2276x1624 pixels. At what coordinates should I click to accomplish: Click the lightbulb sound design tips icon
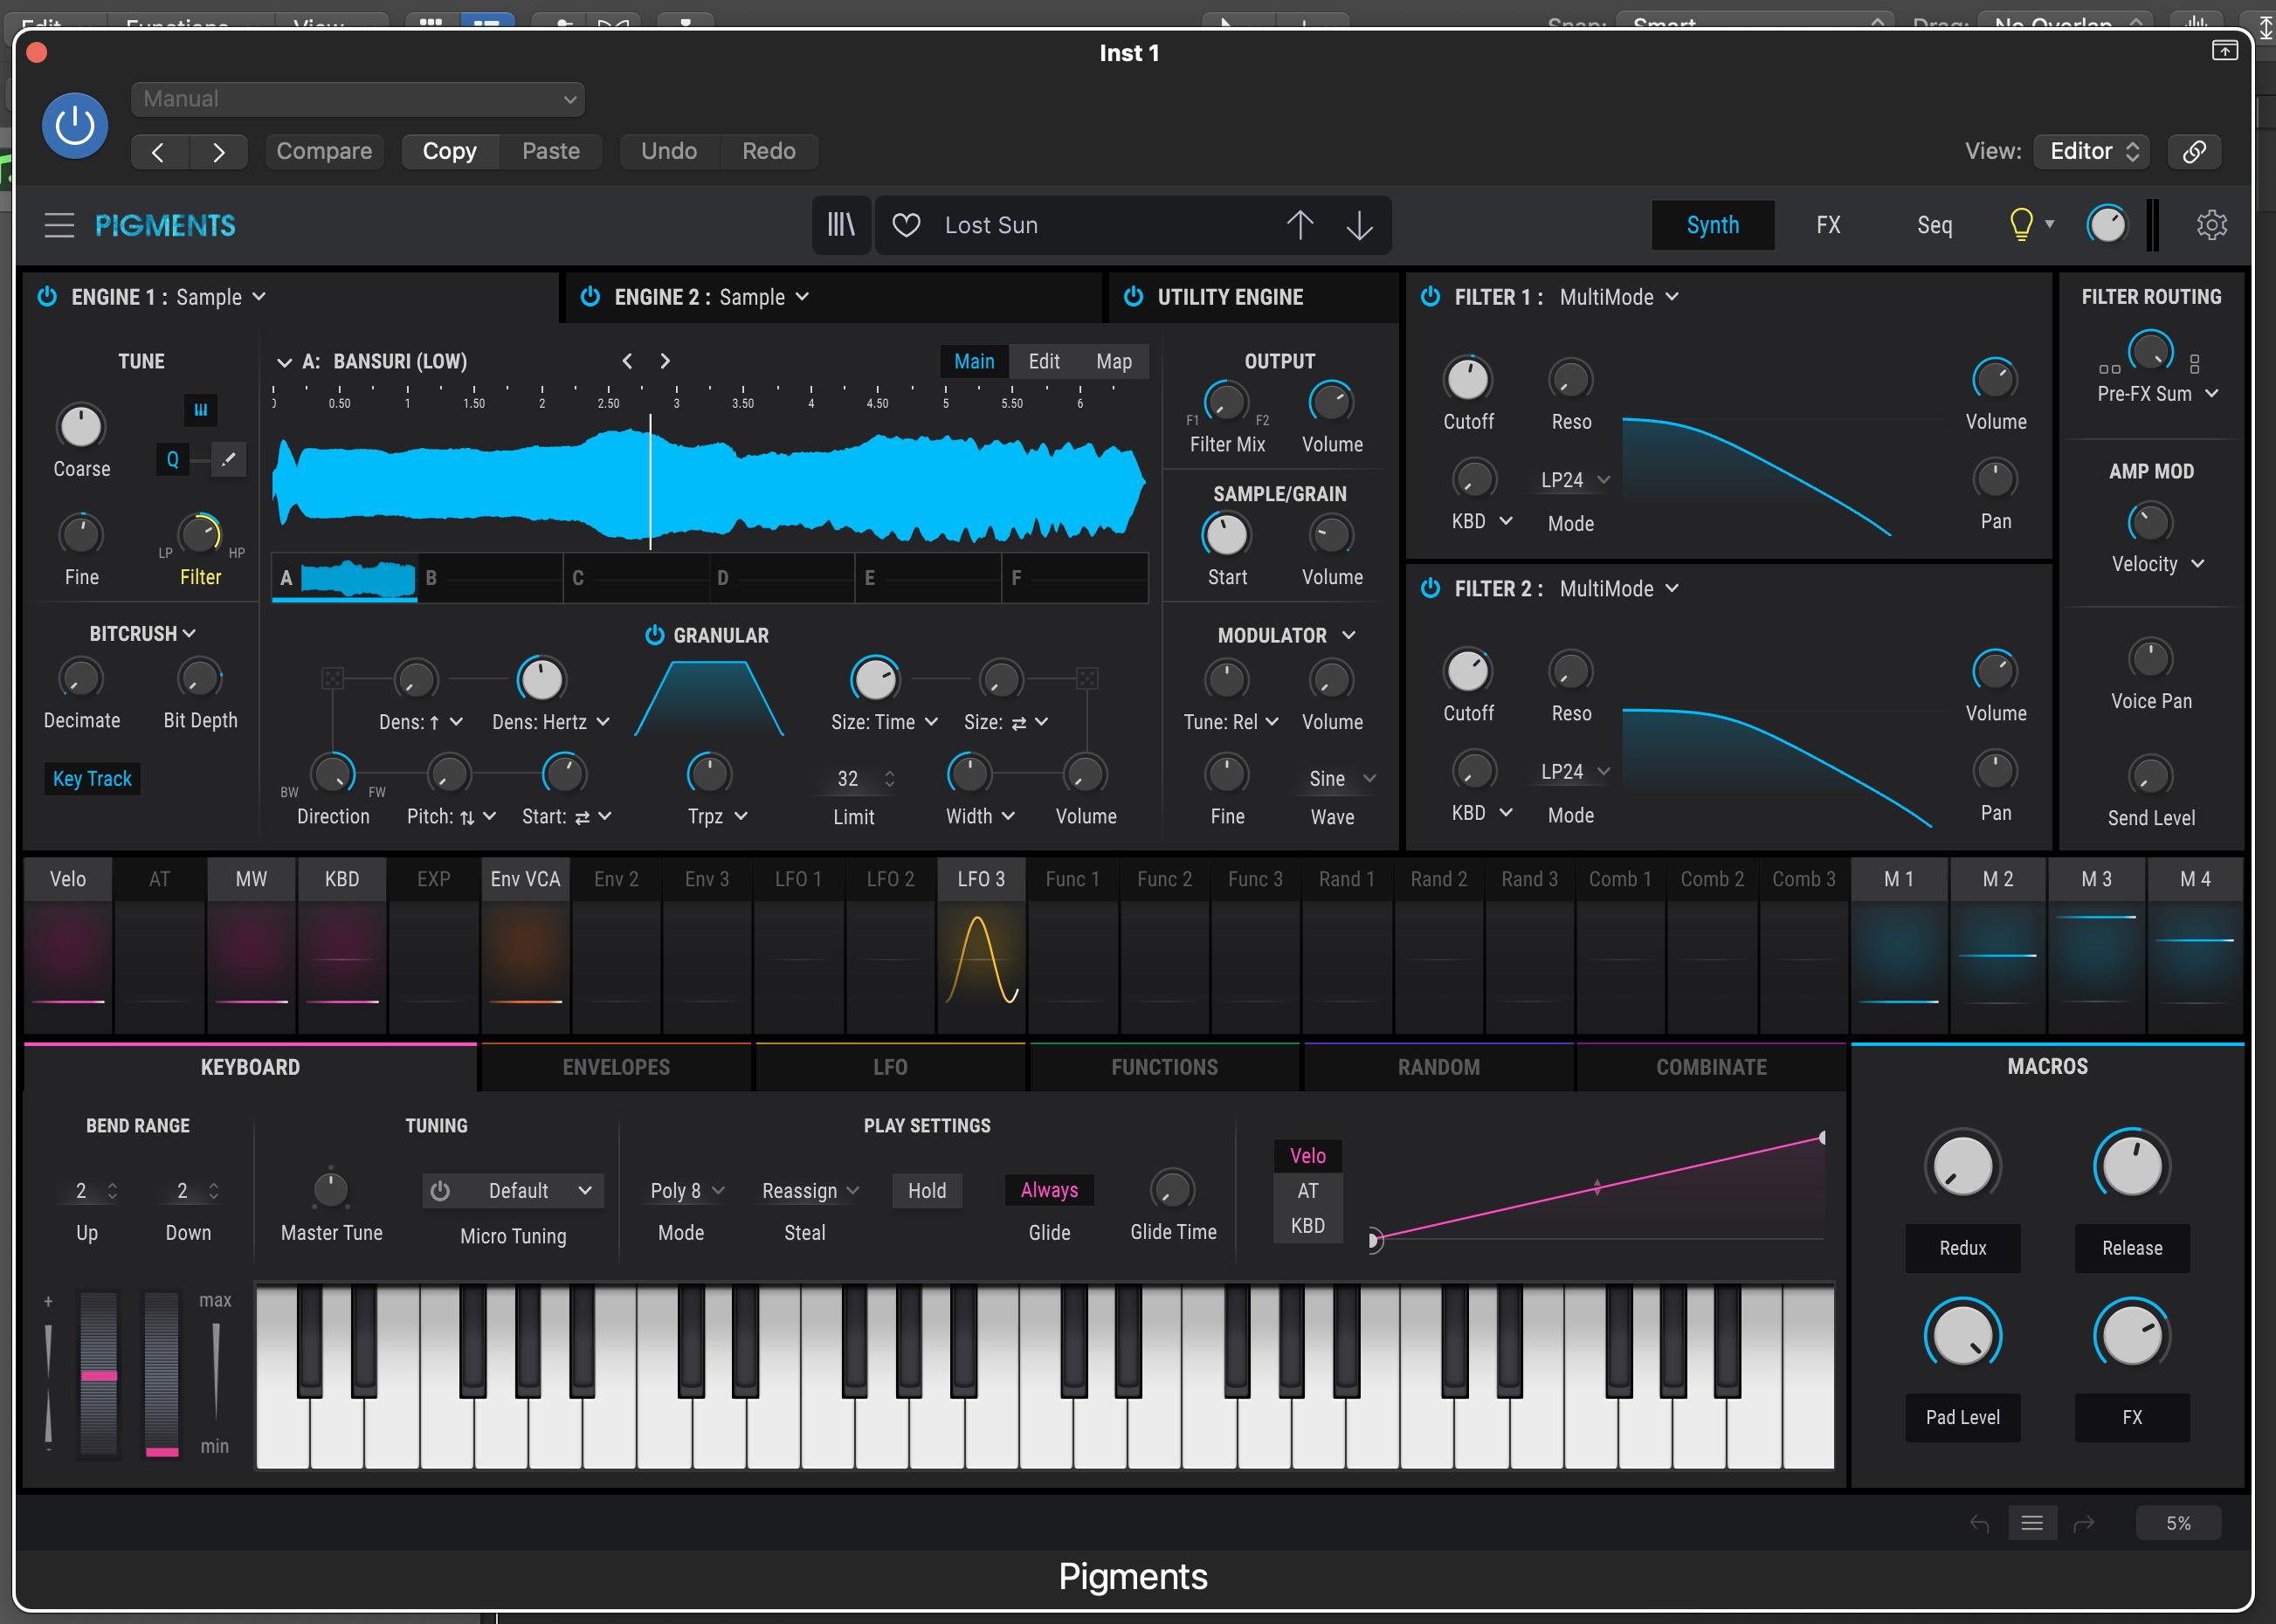(2020, 225)
